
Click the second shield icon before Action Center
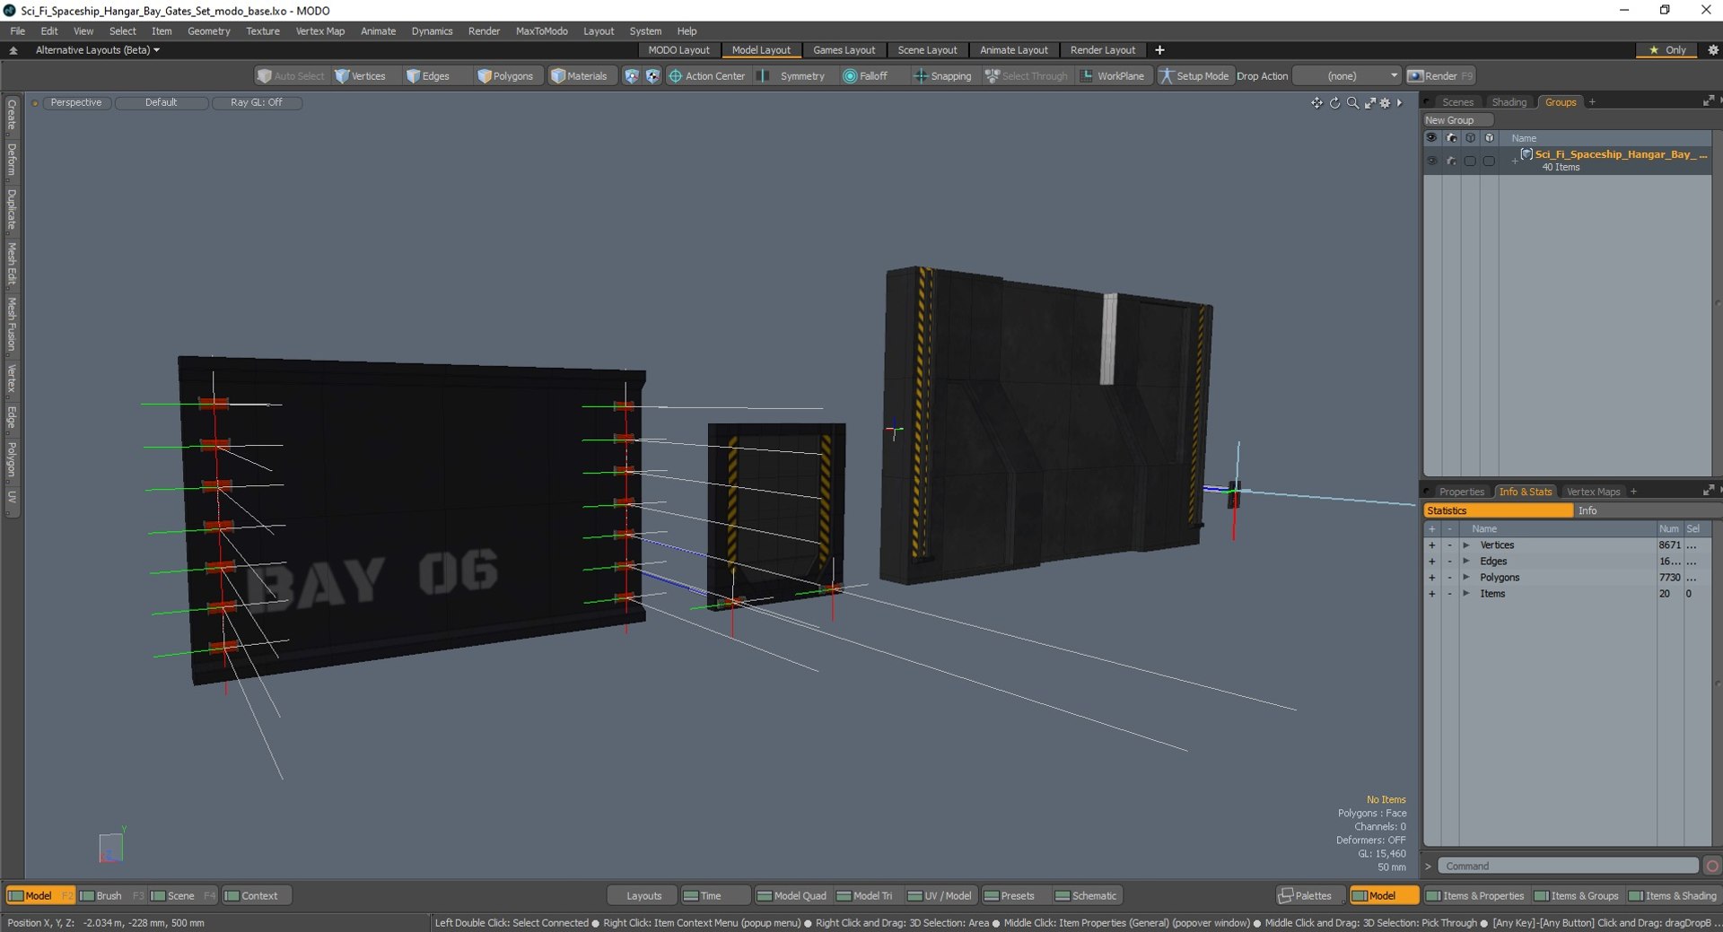coord(652,76)
